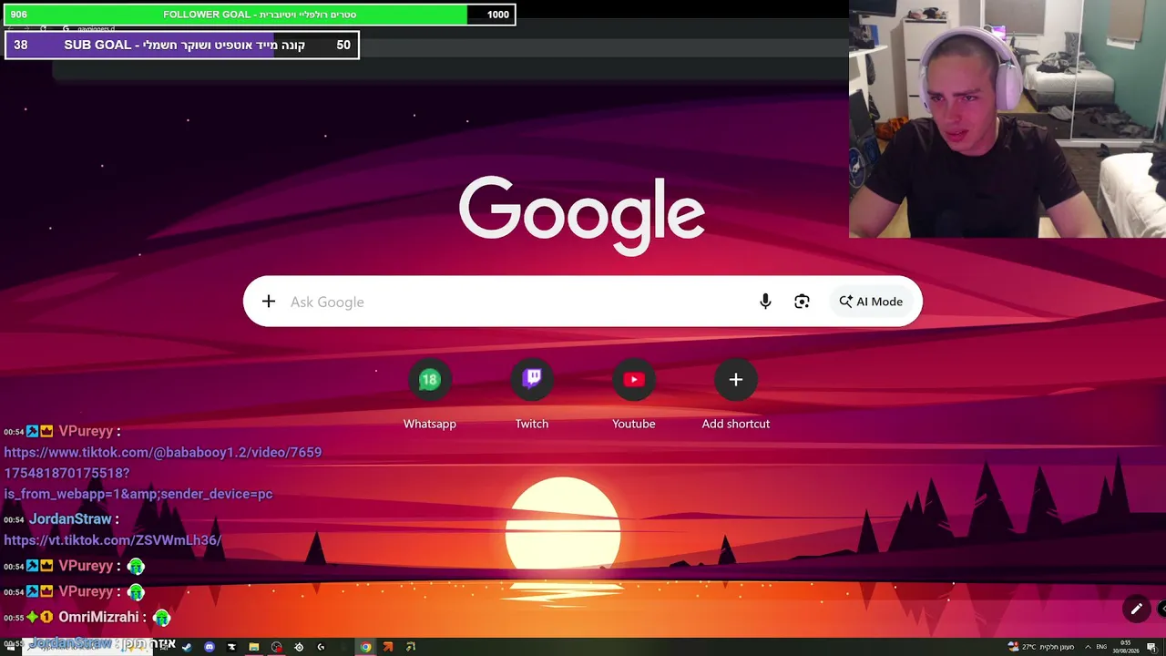Click the plus icon in the search box

[269, 302]
